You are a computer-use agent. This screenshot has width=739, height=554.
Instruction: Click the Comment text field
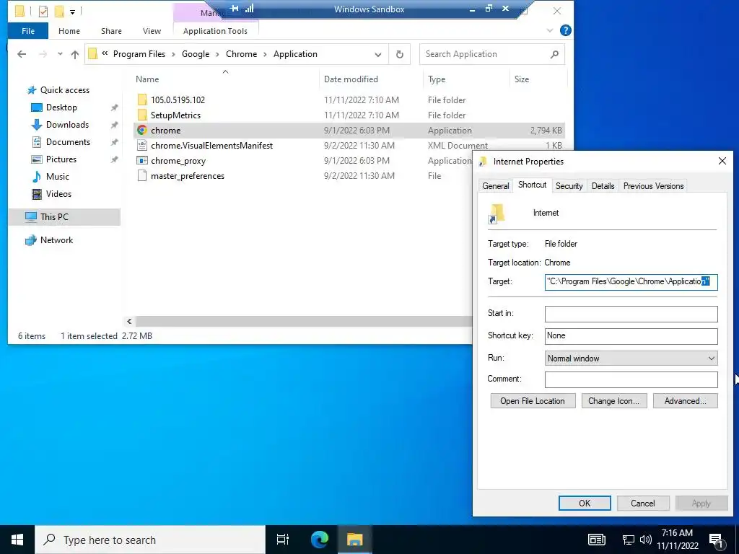coord(631,379)
